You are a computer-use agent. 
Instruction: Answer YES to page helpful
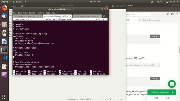coord(156,98)
